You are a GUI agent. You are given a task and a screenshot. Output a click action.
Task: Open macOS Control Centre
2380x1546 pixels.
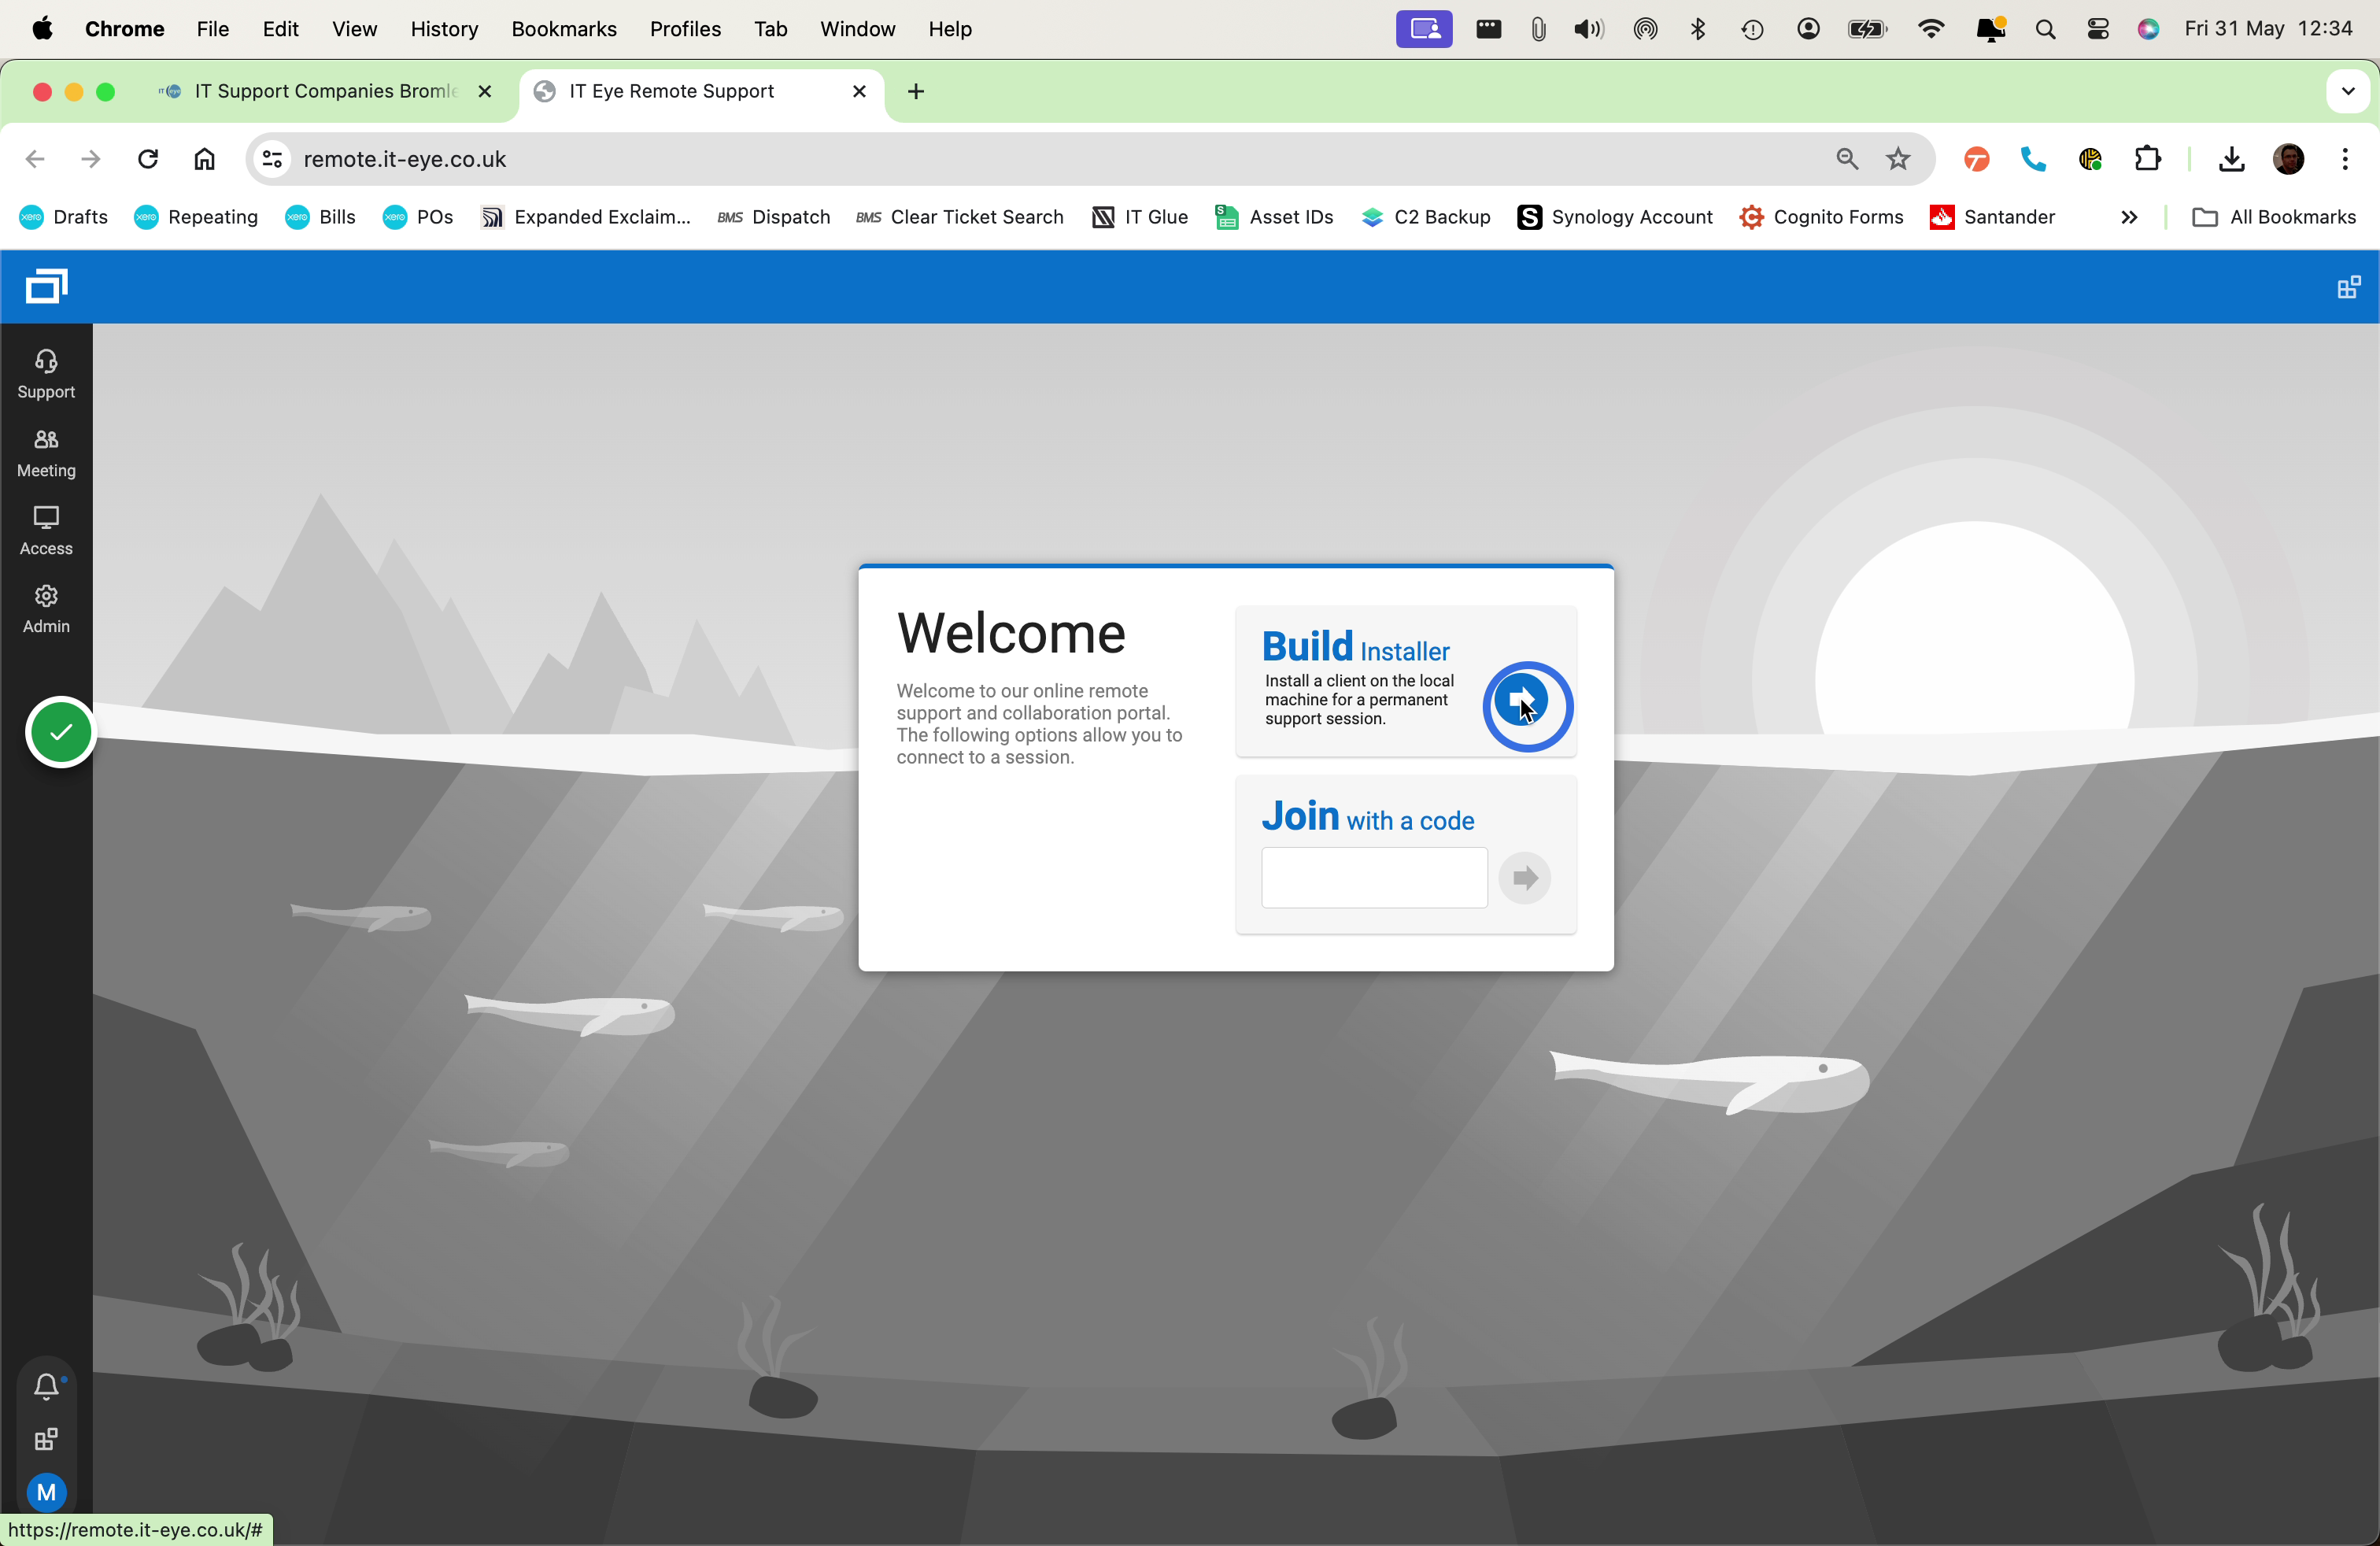point(2098,29)
